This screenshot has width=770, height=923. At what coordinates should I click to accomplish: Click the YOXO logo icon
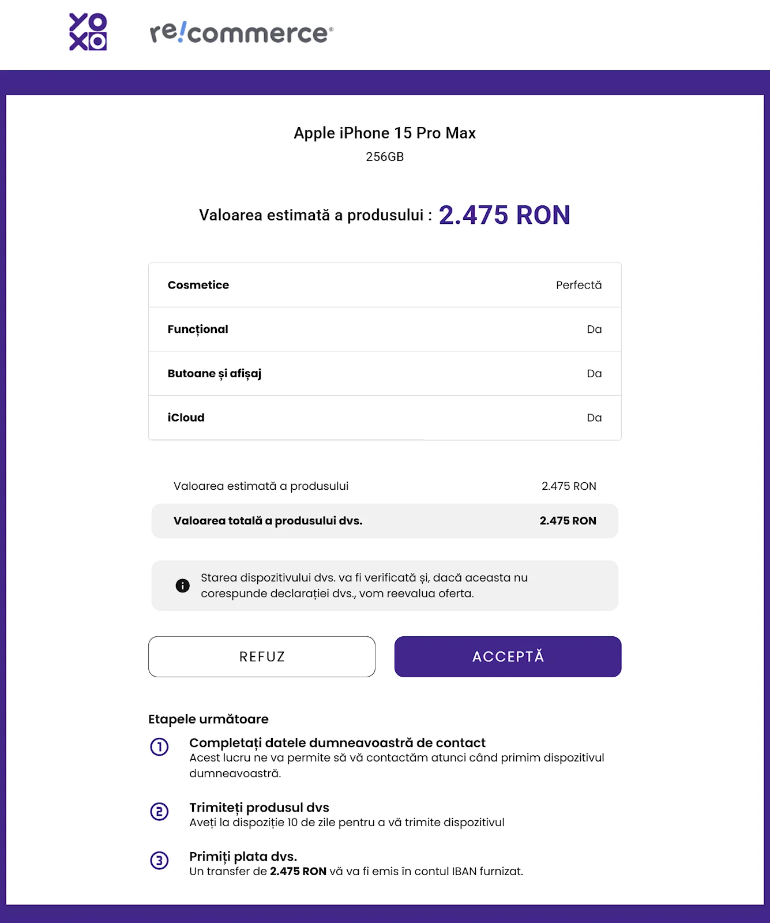pyautogui.click(x=88, y=32)
